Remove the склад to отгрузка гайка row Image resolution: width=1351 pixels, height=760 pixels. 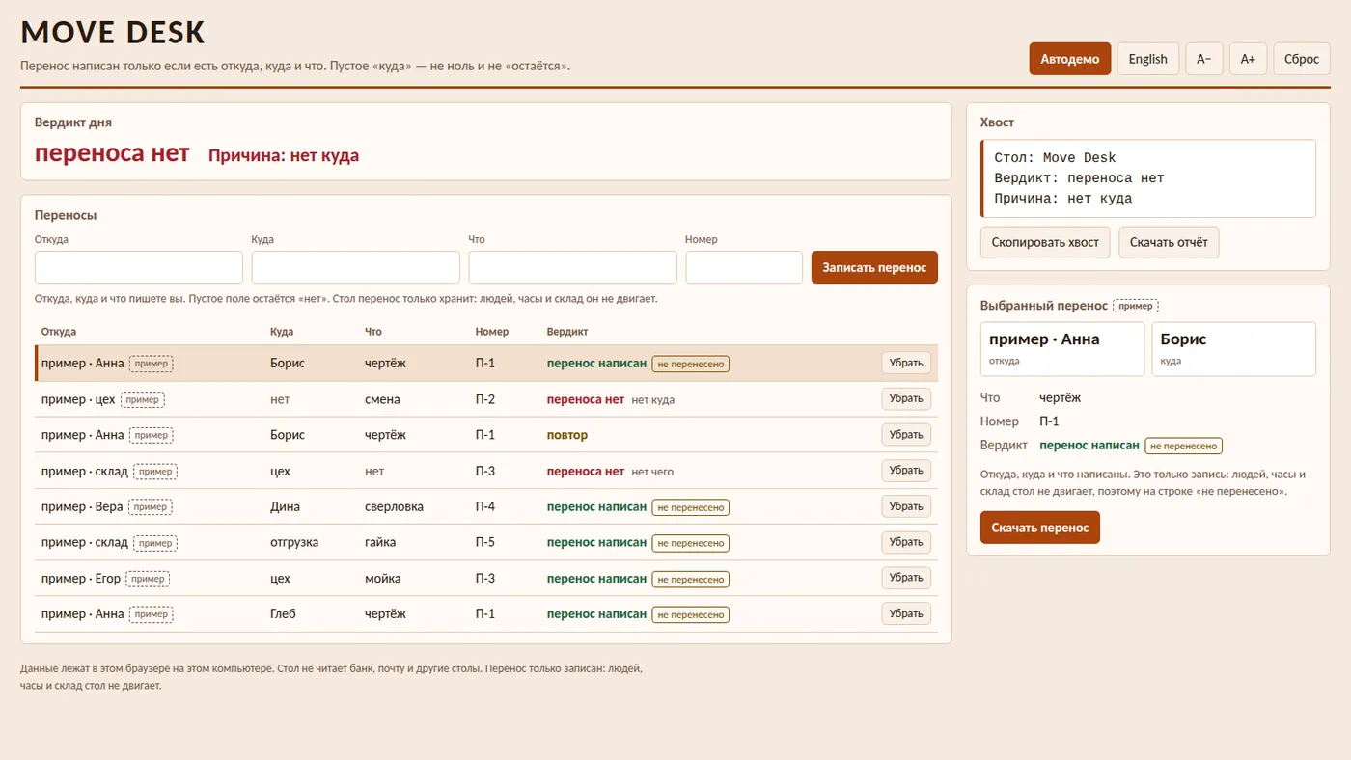(x=906, y=542)
